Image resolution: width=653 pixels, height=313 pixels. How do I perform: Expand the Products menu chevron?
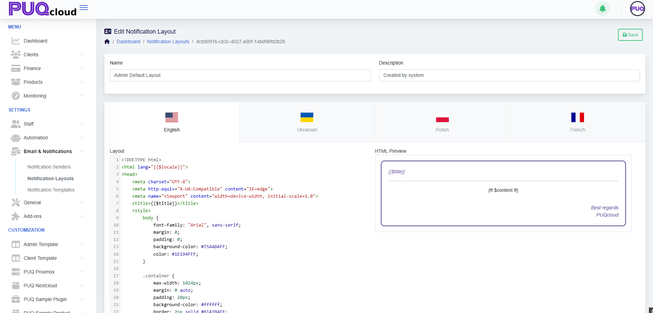[x=82, y=82]
